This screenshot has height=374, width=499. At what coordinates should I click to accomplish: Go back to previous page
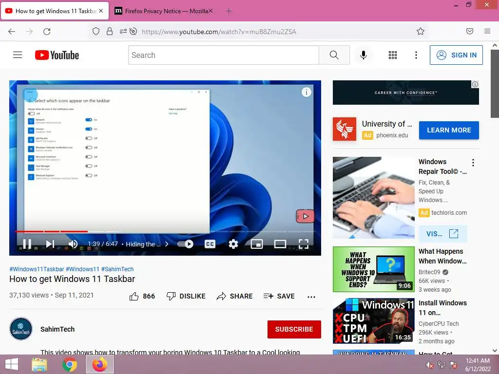pos(12,32)
